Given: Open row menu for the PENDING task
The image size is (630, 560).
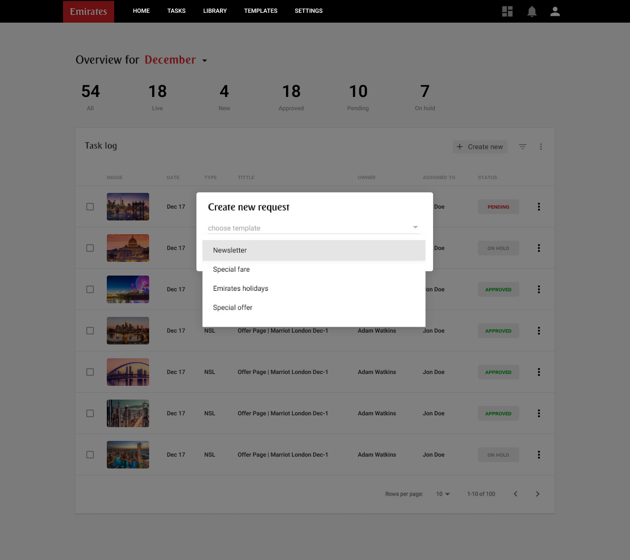Looking at the screenshot, I should pyautogui.click(x=539, y=207).
